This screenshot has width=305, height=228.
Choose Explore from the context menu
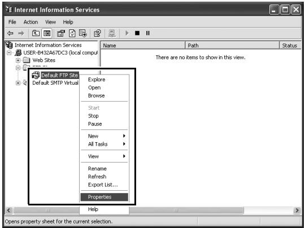104,80
